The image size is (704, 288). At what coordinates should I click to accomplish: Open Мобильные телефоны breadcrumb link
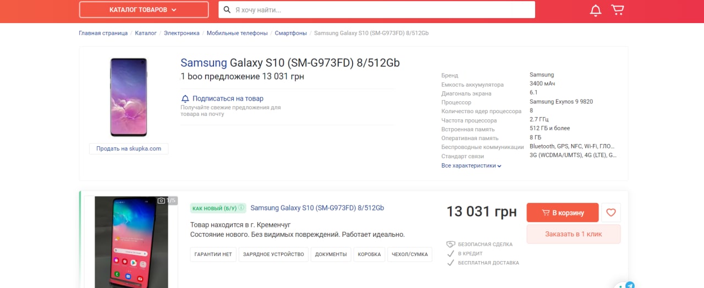point(237,33)
